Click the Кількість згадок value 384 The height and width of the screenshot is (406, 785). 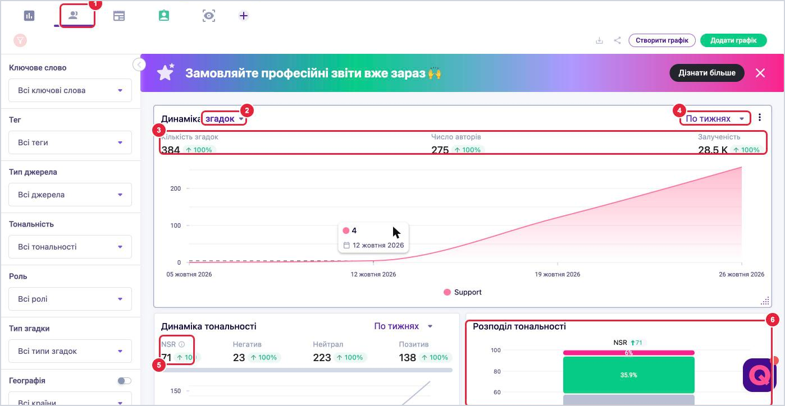point(171,150)
